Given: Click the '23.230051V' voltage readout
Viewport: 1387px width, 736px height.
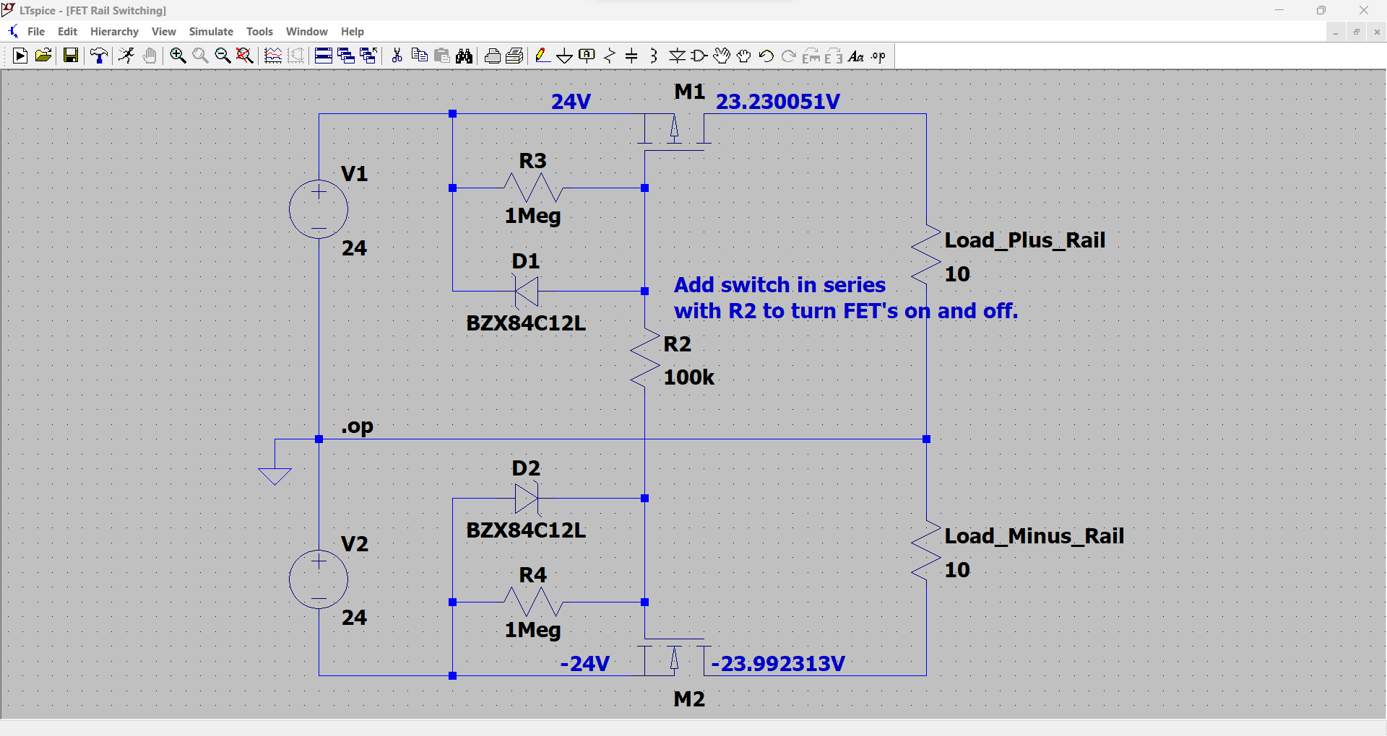Looking at the screenshot, I should point(778,102).
